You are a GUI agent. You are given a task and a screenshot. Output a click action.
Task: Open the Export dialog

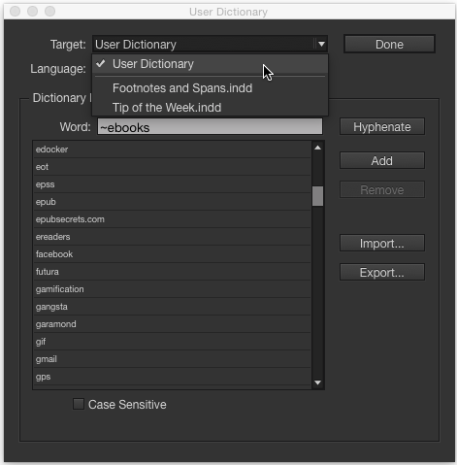click(x=382, y=272)
